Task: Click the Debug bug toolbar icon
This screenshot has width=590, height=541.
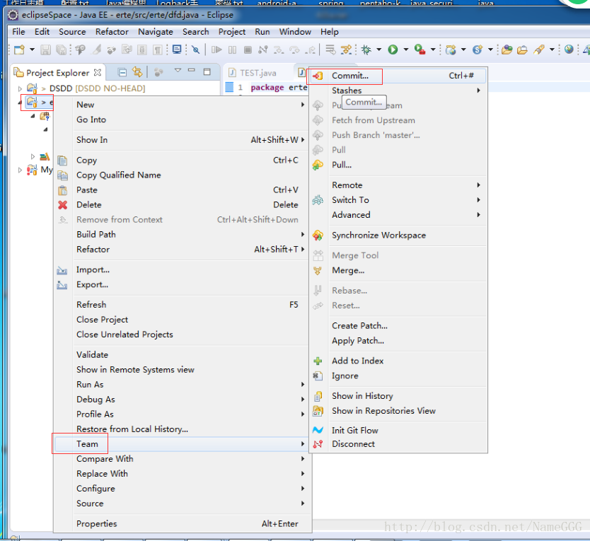Action: [x=366, y=50]
